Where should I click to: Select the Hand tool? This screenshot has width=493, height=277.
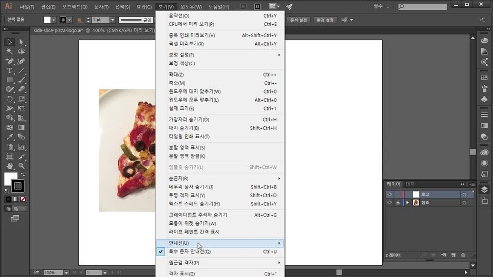pyautogui.click(x=10, y=166)
